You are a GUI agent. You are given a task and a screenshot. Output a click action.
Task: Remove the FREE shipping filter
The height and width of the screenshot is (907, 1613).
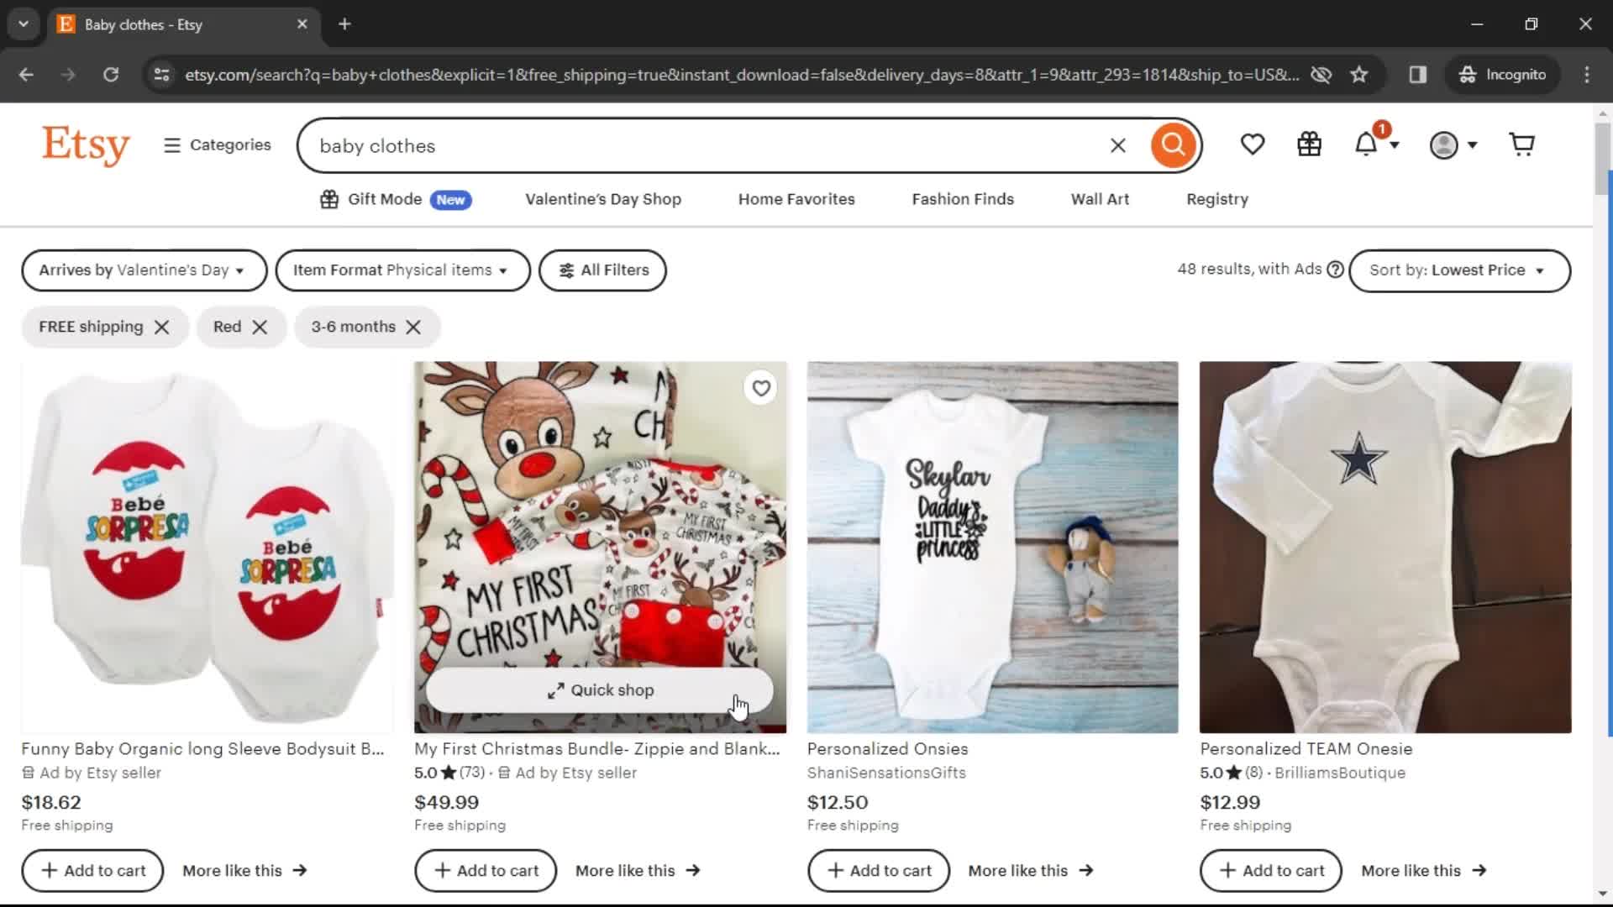[162, 326]
